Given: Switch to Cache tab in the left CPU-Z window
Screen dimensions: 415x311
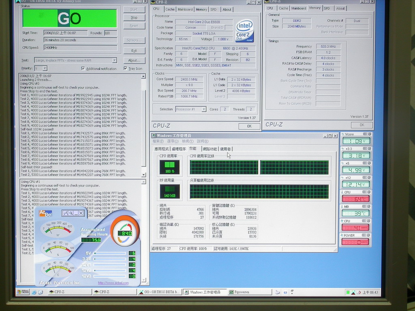Looking at the screenshot, I should point(170,9).
